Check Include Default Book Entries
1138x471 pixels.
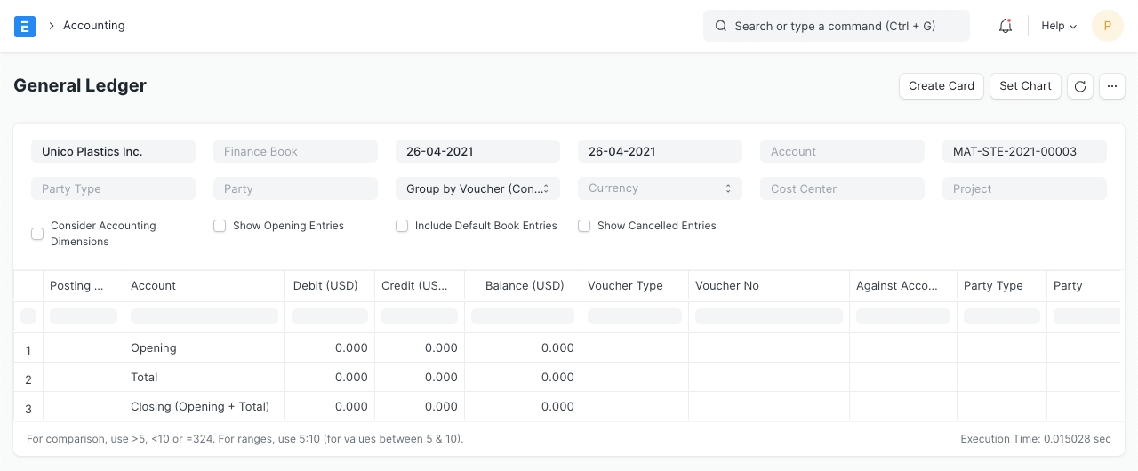click(x=402, y=226)
